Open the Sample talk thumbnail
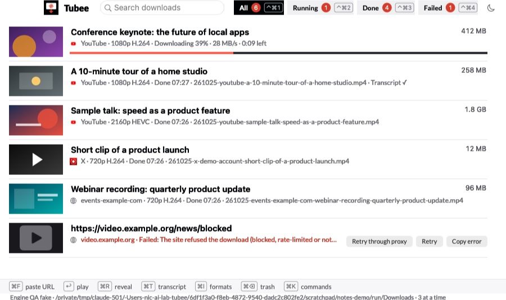 (x=36, y=120)
